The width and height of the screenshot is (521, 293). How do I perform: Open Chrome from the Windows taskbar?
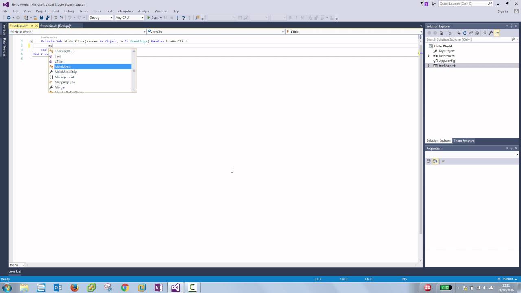pos(125,288)
